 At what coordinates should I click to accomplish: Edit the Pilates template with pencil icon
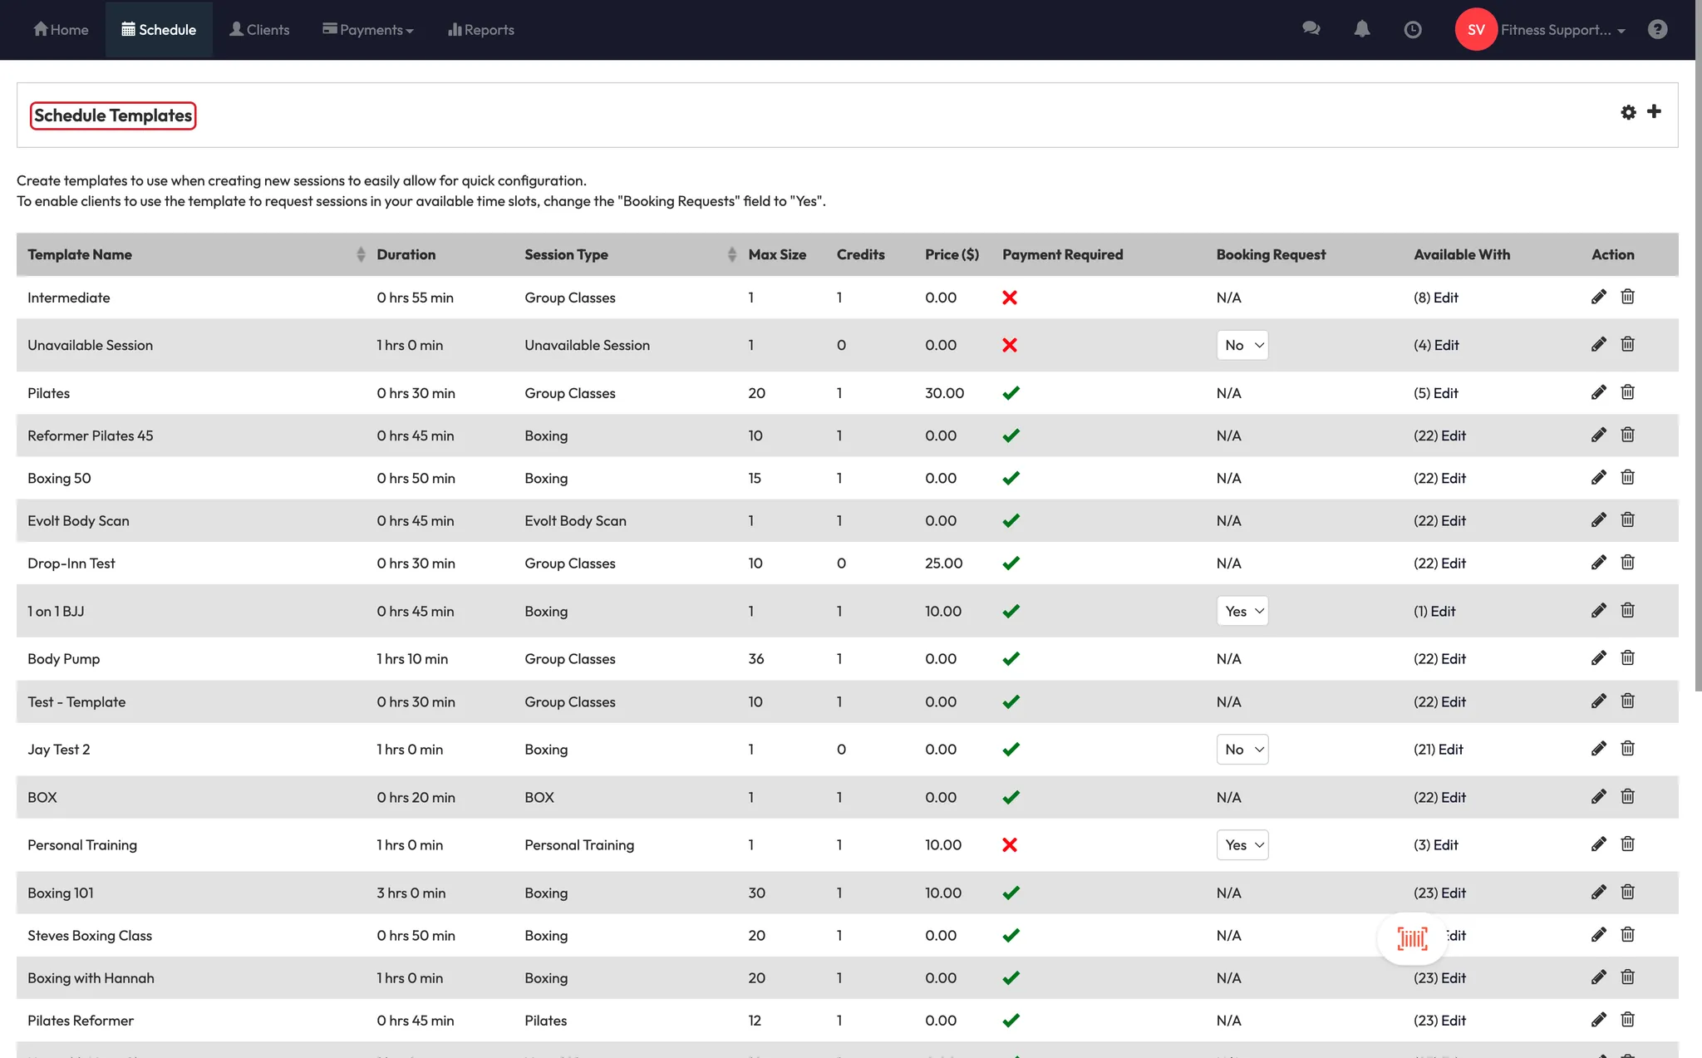1598,392
